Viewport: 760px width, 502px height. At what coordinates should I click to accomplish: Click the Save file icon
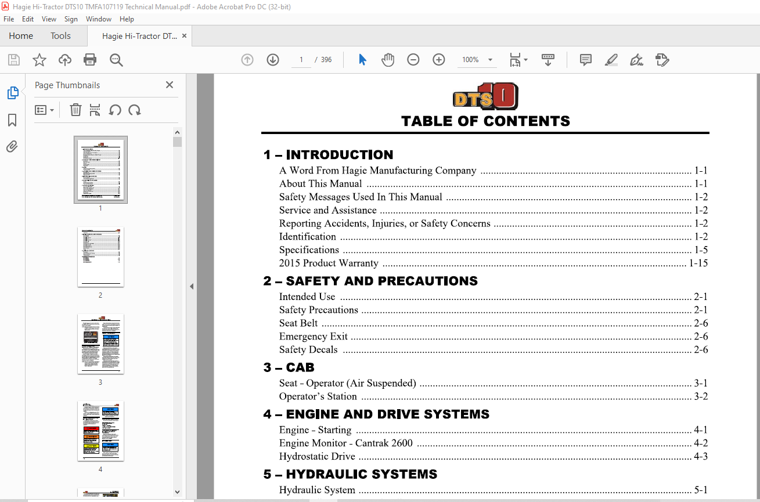point(13,60)
